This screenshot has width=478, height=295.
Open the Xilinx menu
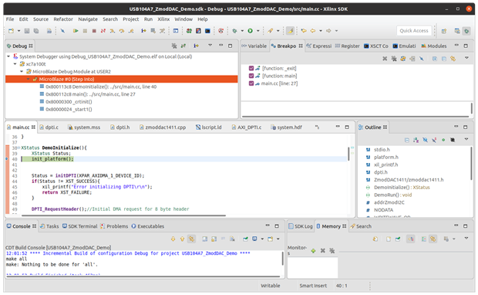[x=163, y=19]
